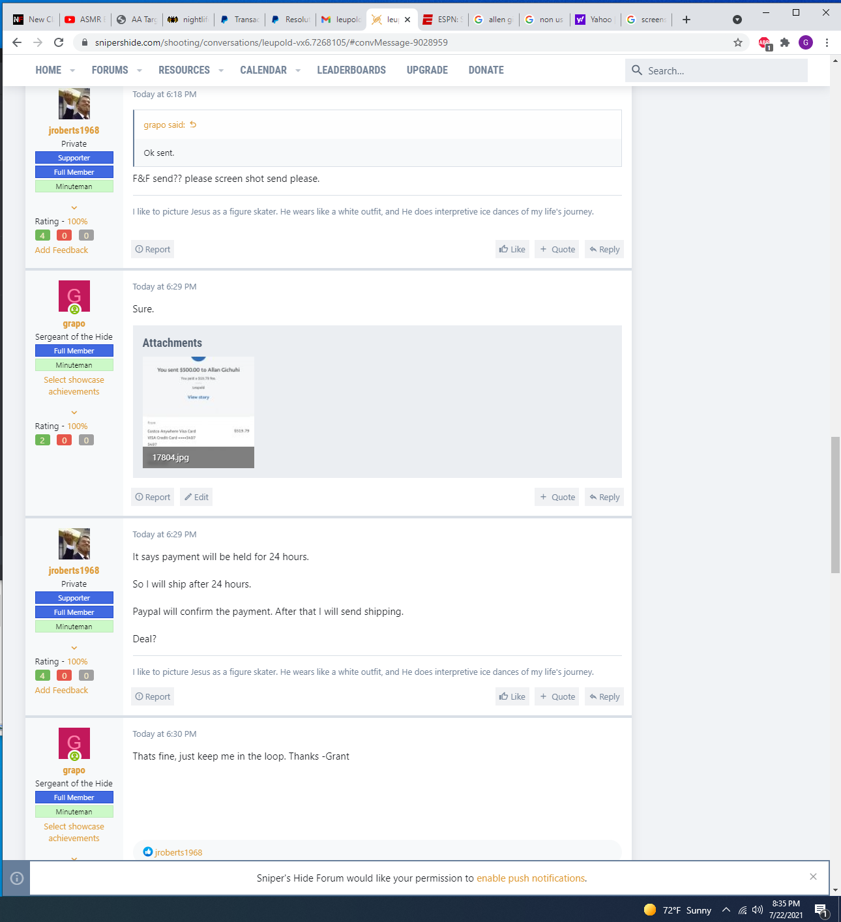Screen dimensions: 841x922
Task: Expand the CALENDAR dropdown arrow
Action: 298,70
